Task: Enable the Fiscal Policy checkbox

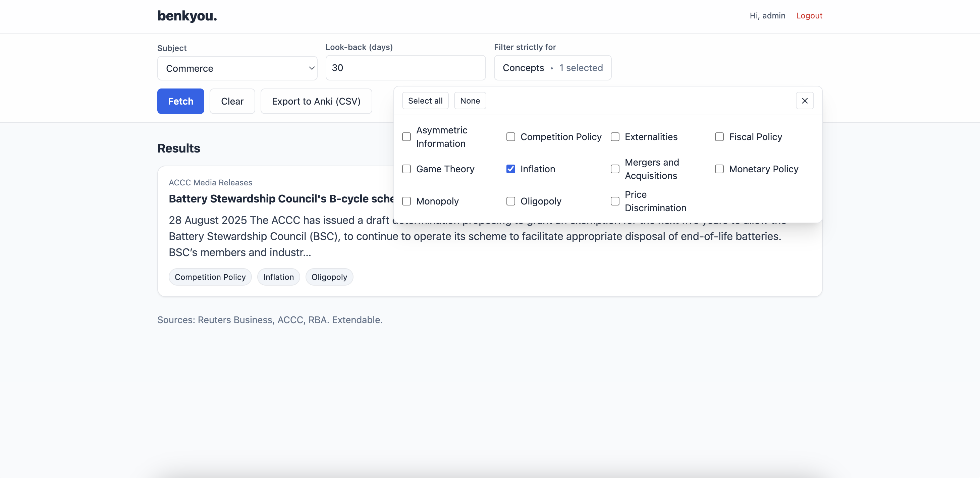Action: click(x=719, y=137)
